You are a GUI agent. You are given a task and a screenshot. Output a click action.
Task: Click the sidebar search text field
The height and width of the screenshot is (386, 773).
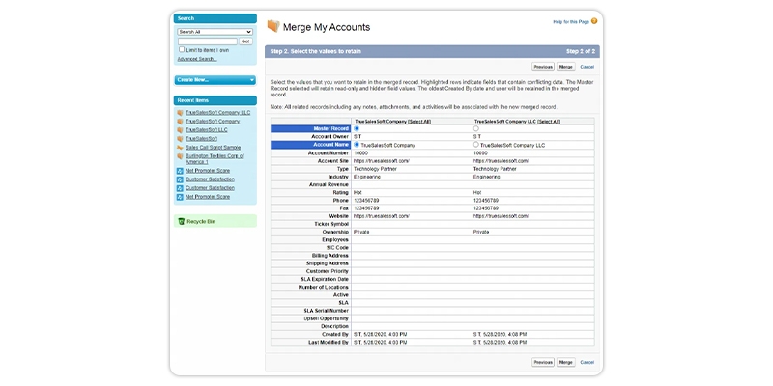pos(207,41)
